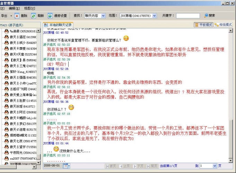Click the 关键字 keyword input field
Image resolution: width=236 pixels, height=173 pixels.
[187, 16]
